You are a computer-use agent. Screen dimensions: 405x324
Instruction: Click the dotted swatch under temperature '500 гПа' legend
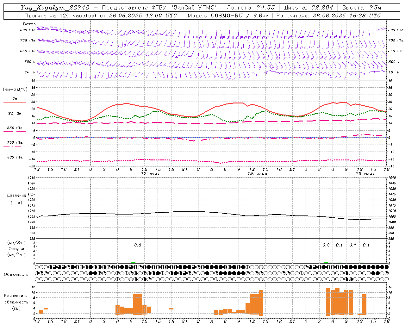click(x=14, y=161)
